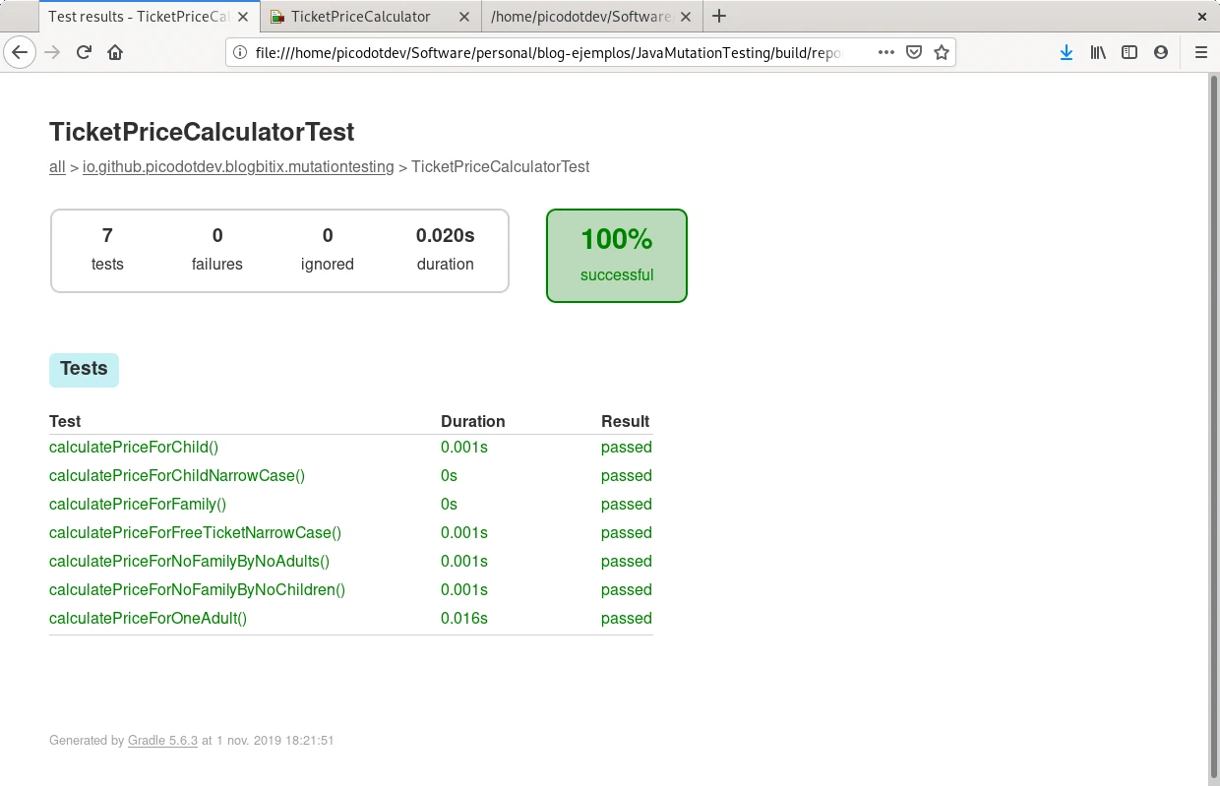Reload the current test results page

click(85, 53)
